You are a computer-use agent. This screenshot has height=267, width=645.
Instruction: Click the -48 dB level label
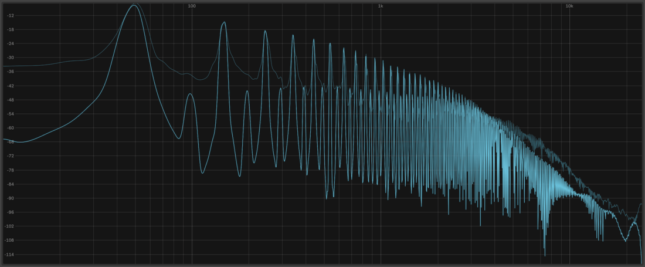click(11, 100)
